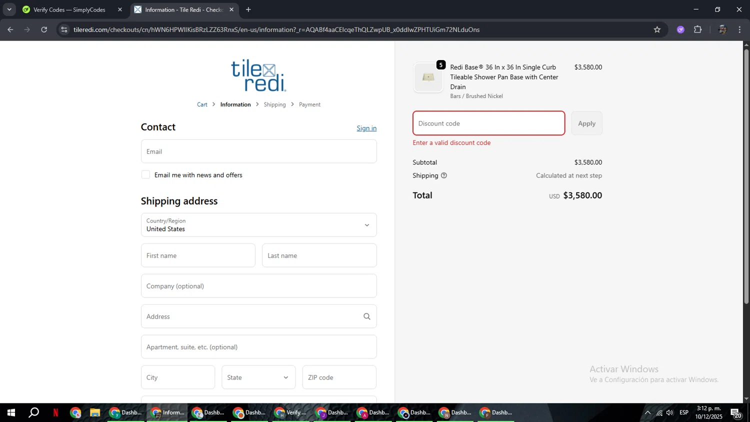Open the purple extension icon in the toolbar
This screenshot has width=750, height=422.
[680, 29]
